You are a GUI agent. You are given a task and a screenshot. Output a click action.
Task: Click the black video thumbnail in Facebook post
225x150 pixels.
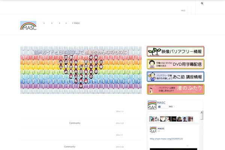174,149
